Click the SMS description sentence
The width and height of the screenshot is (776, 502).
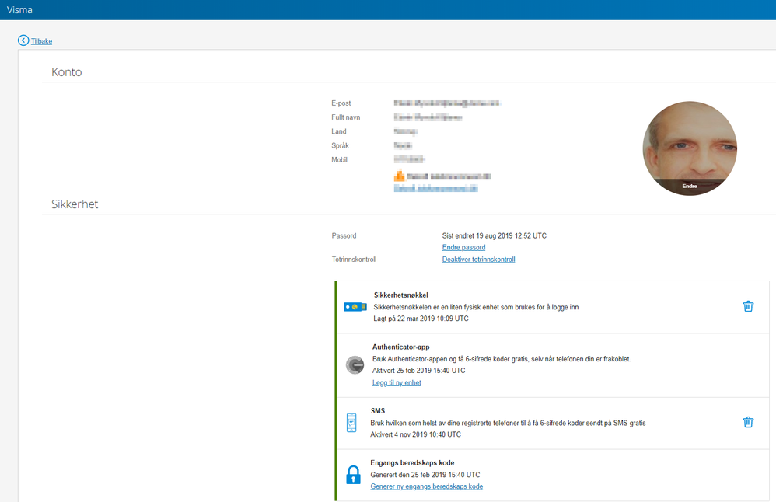pyautogui.click(x=509, y=423)
